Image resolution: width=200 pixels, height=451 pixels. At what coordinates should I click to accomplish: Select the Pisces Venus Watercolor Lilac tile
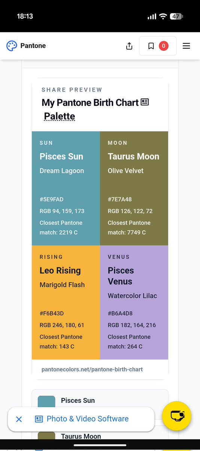[134, 302]
